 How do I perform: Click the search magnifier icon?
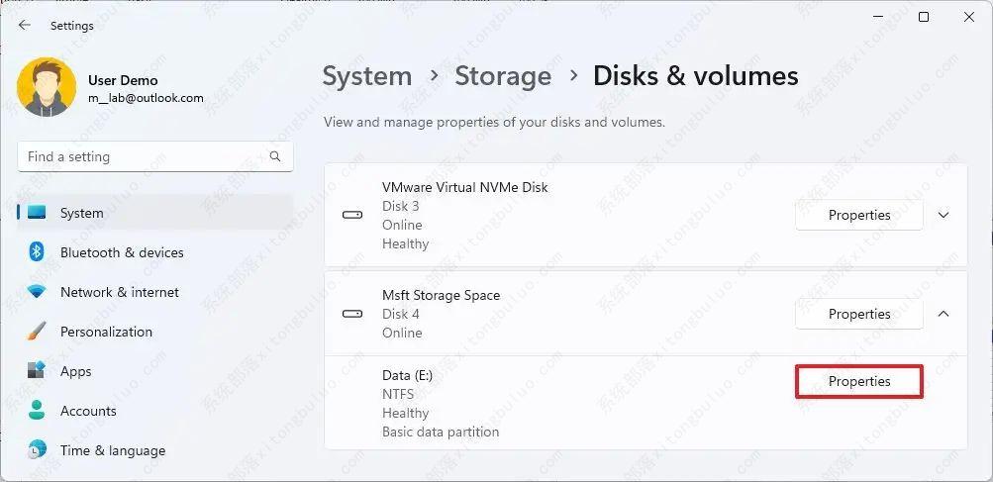[275, 156]
